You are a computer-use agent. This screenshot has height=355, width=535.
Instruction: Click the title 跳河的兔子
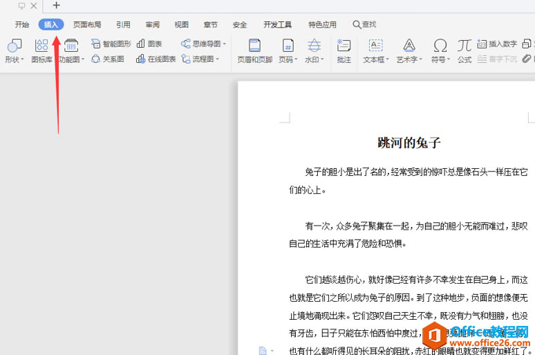(409, 143)
